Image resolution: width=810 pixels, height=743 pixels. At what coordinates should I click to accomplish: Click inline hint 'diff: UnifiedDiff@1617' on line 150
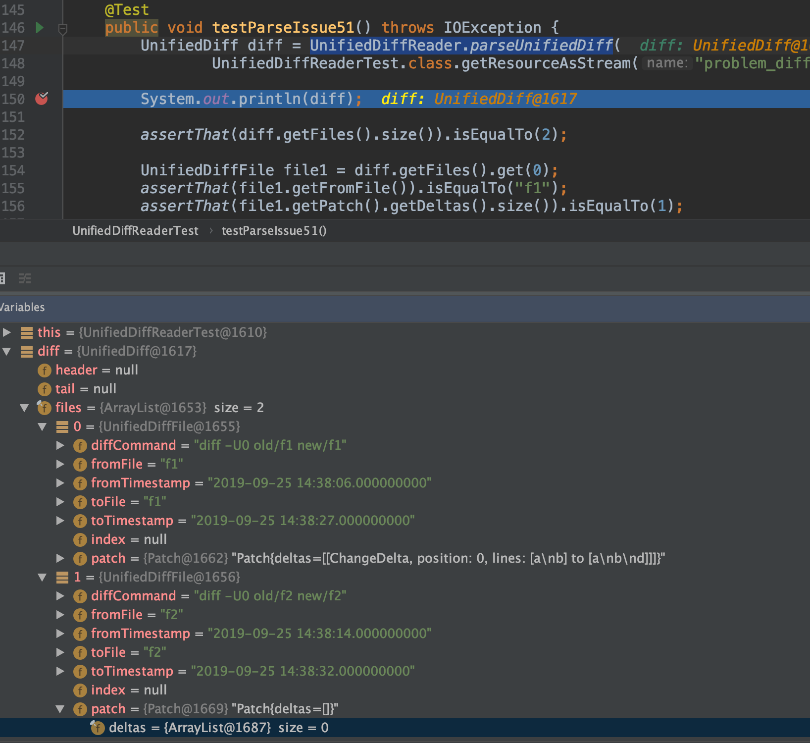[x=479, y=99]
